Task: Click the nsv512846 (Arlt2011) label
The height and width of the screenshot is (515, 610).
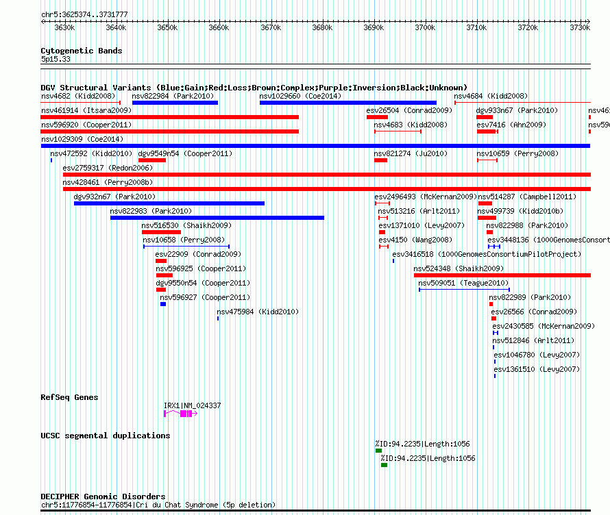Action: point(533,340)
